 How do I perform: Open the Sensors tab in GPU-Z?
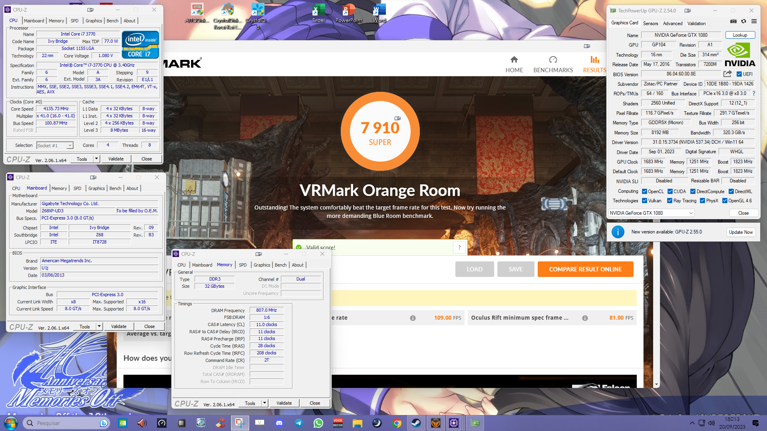(x=650, y=24)
